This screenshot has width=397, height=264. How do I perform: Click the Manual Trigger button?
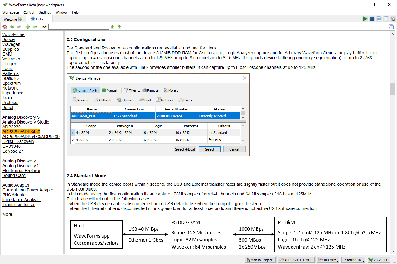[x=260, y=260]
